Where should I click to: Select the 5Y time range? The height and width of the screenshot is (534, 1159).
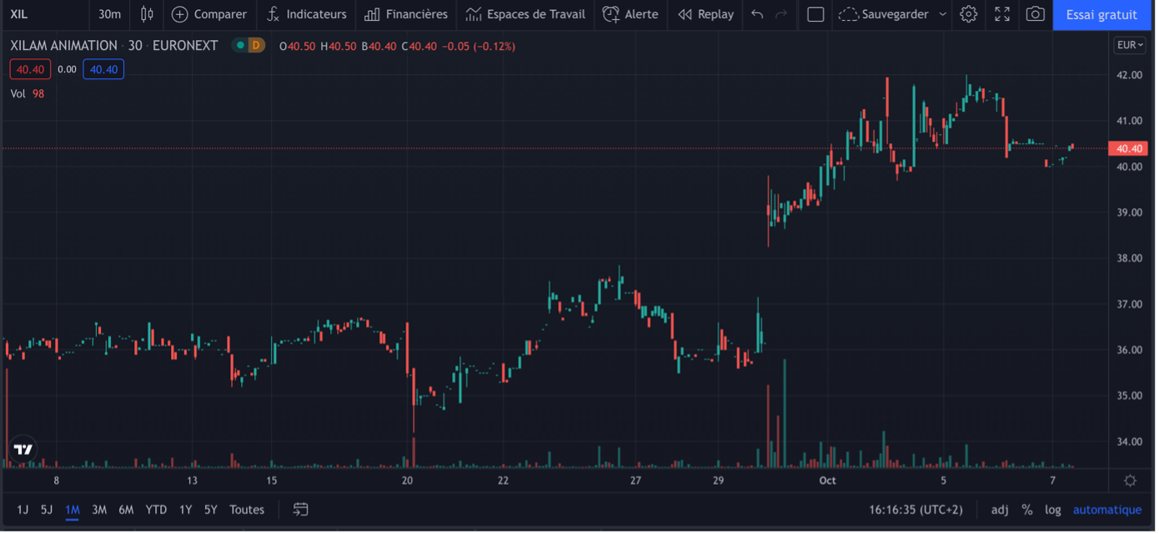tap(210, 510)
